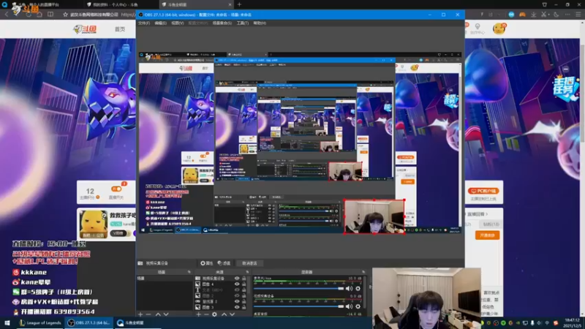This screenshot has width=585, height=329.
Task: Pop out the Scenes (场景) dock panel
Action: coord(189,272)
